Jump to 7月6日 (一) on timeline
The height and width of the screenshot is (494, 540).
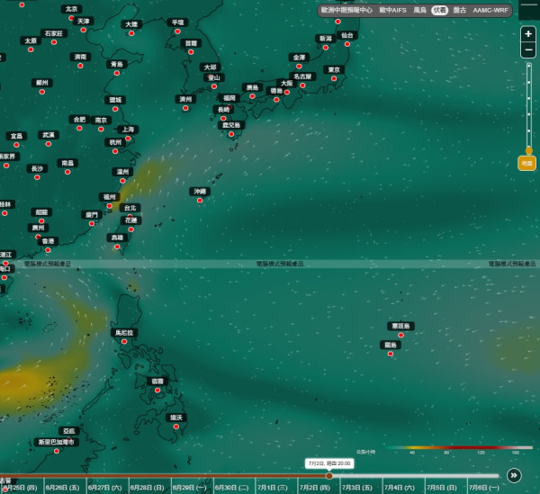pyautogui.click(x=484, y=488)
